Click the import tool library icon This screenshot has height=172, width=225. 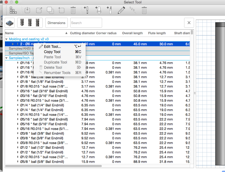click(x=27, y=10)
